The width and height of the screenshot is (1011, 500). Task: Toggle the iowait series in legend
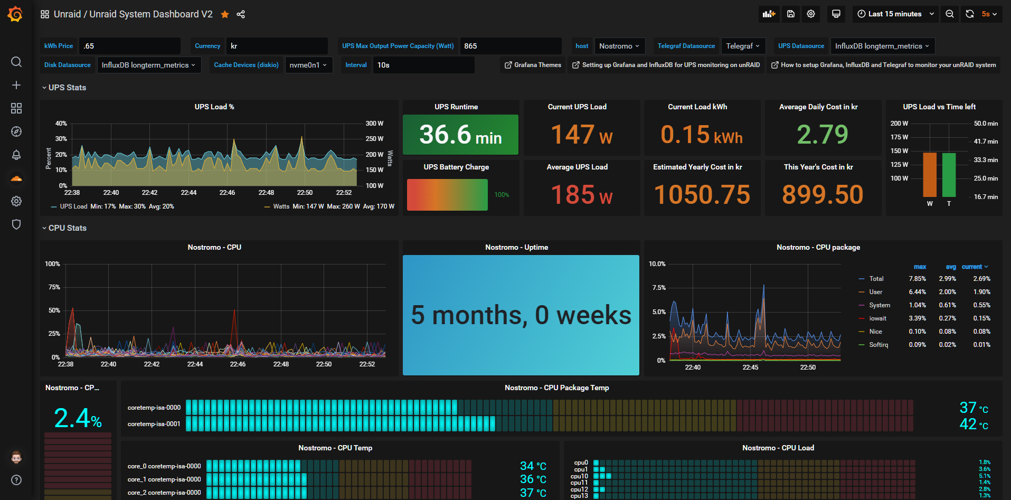click(x=877, y=318)
